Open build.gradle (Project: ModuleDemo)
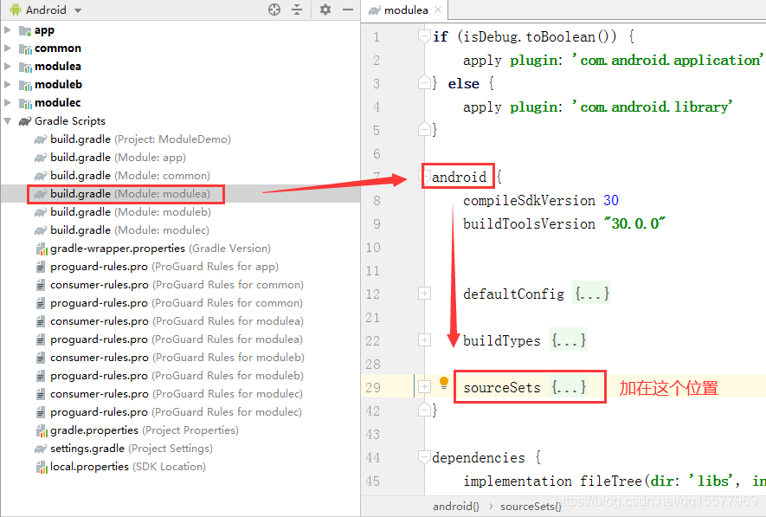The height and width of the screenshot is (517, 766). click(132, 139)
